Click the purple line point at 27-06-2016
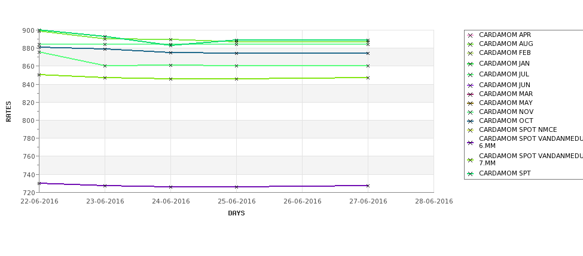This screenshot has width=583, height=256. [x=368, y=186]
